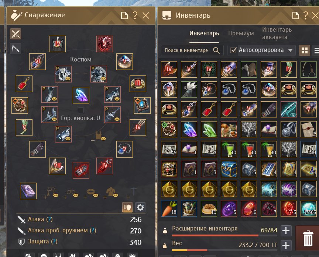
Task: Switch inventory to grid view icon
Action: point(304,50)
